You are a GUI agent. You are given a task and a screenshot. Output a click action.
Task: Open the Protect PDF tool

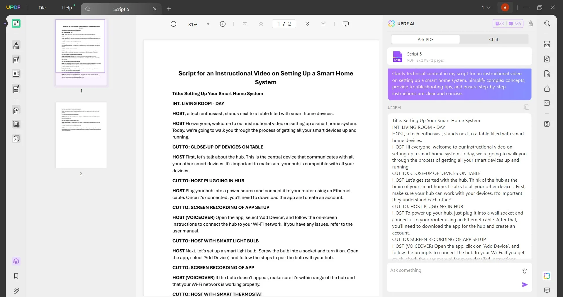click(x=547, y=74)
